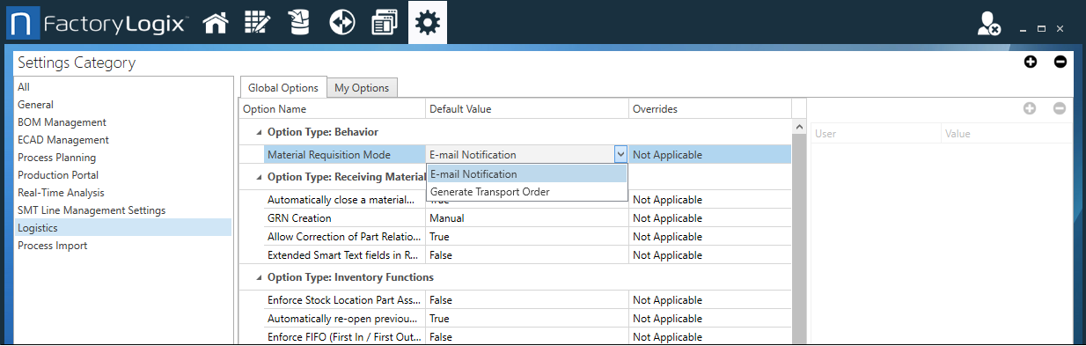Open the circular arrows icon in toolbar
Viewport: 1086px width, 346px height.
pyautogui.click(x=342, y=23)
